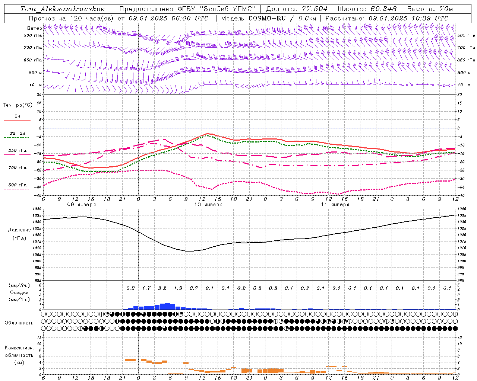Click the Модель COSMO-RU / 6.6км label
477x381 pixels.
269,18
